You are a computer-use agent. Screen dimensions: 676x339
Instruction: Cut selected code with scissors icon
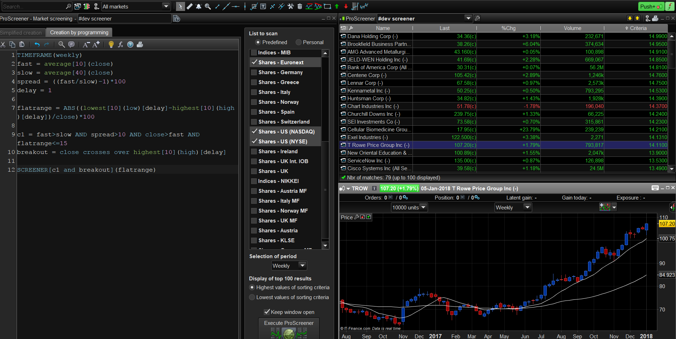pos(3,44)
